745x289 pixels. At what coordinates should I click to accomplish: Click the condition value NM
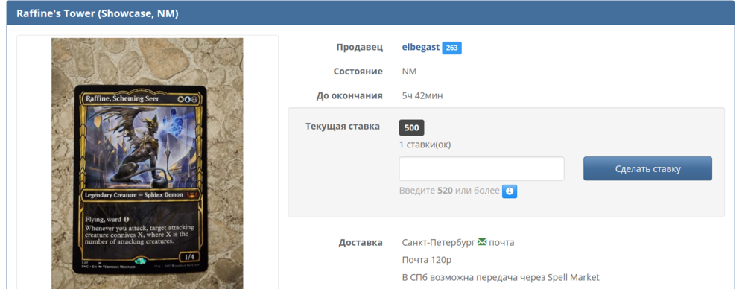pyautogui.click(x=409, y=72)
